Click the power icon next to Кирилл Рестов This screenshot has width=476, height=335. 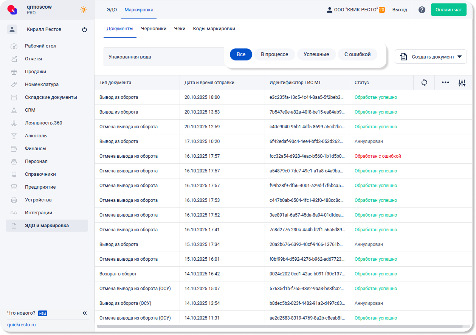(84, 29)
